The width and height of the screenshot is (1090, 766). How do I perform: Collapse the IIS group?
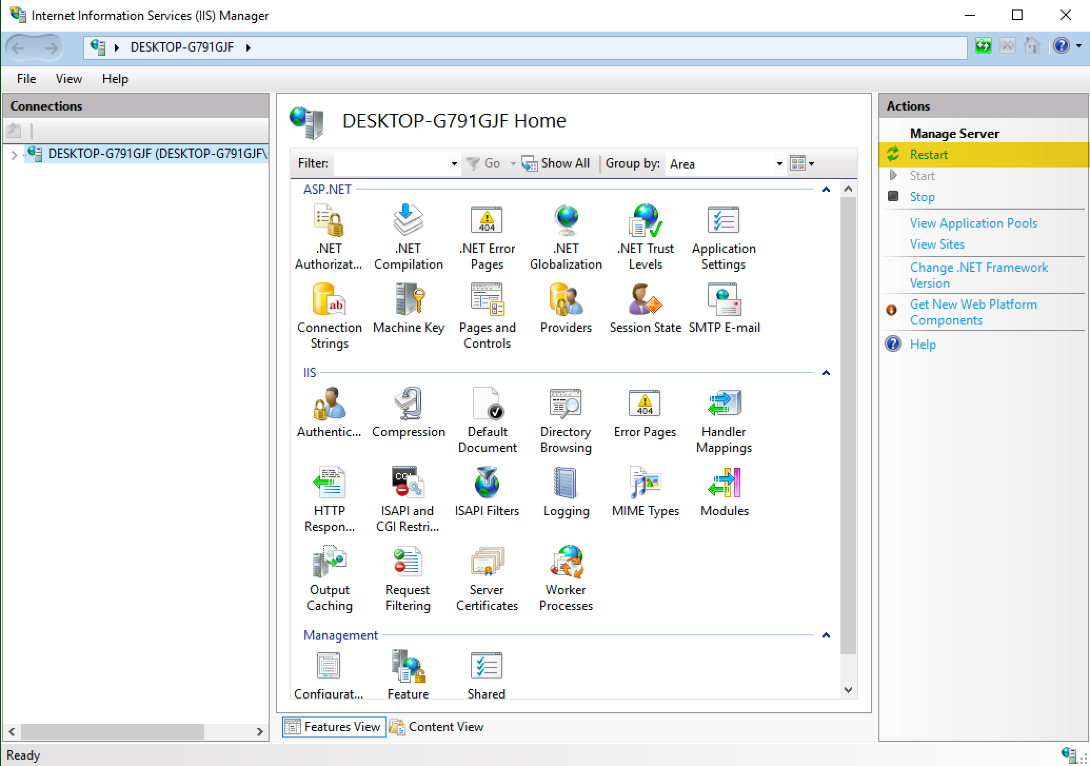click(x=826, y=373)
